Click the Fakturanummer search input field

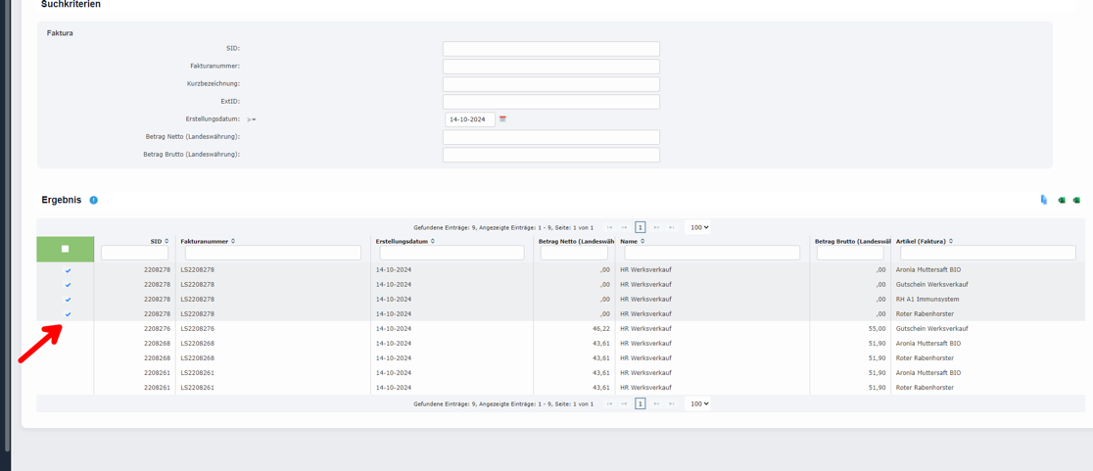click(550, 67)
